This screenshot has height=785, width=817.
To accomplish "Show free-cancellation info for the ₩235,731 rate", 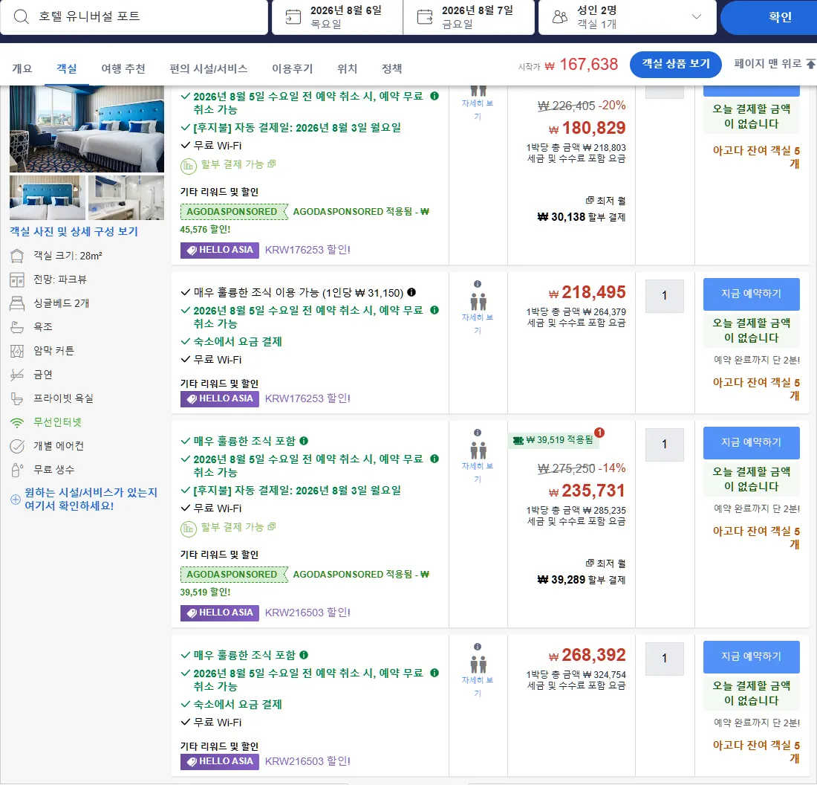I will pos(434,459).
